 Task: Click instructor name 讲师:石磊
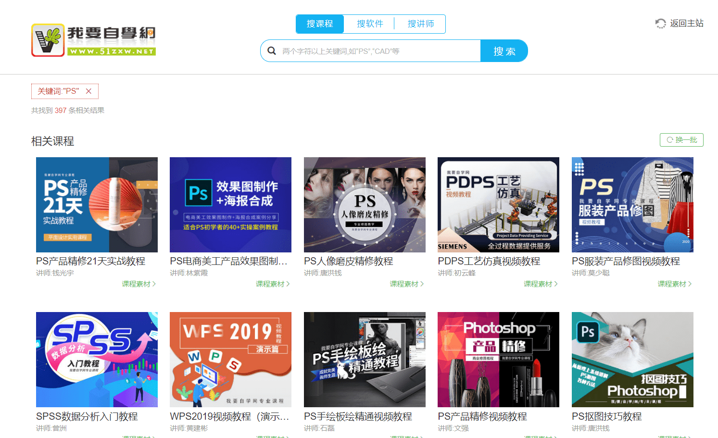click(x=319, y=428)
